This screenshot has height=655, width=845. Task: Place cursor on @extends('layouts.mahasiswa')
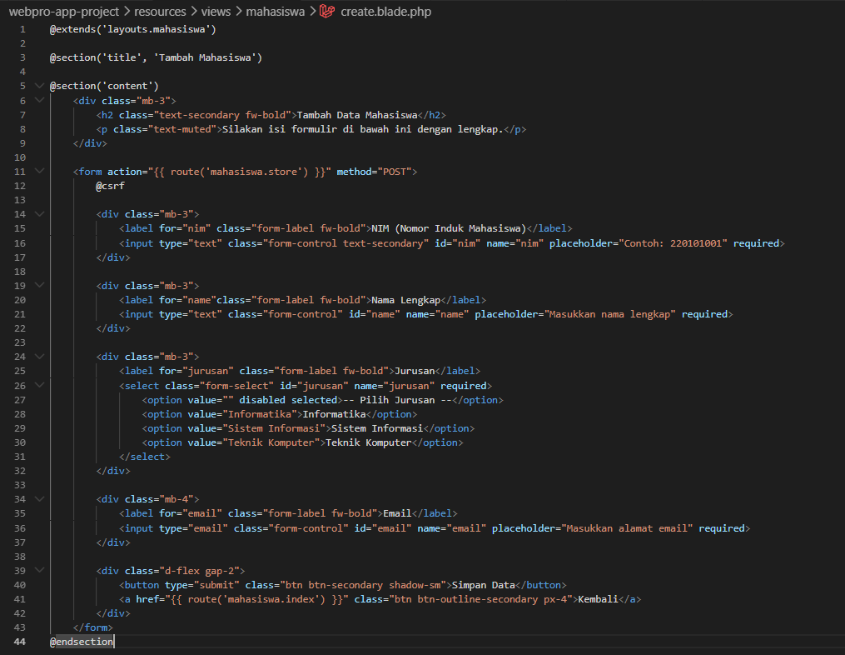point(133,29)
